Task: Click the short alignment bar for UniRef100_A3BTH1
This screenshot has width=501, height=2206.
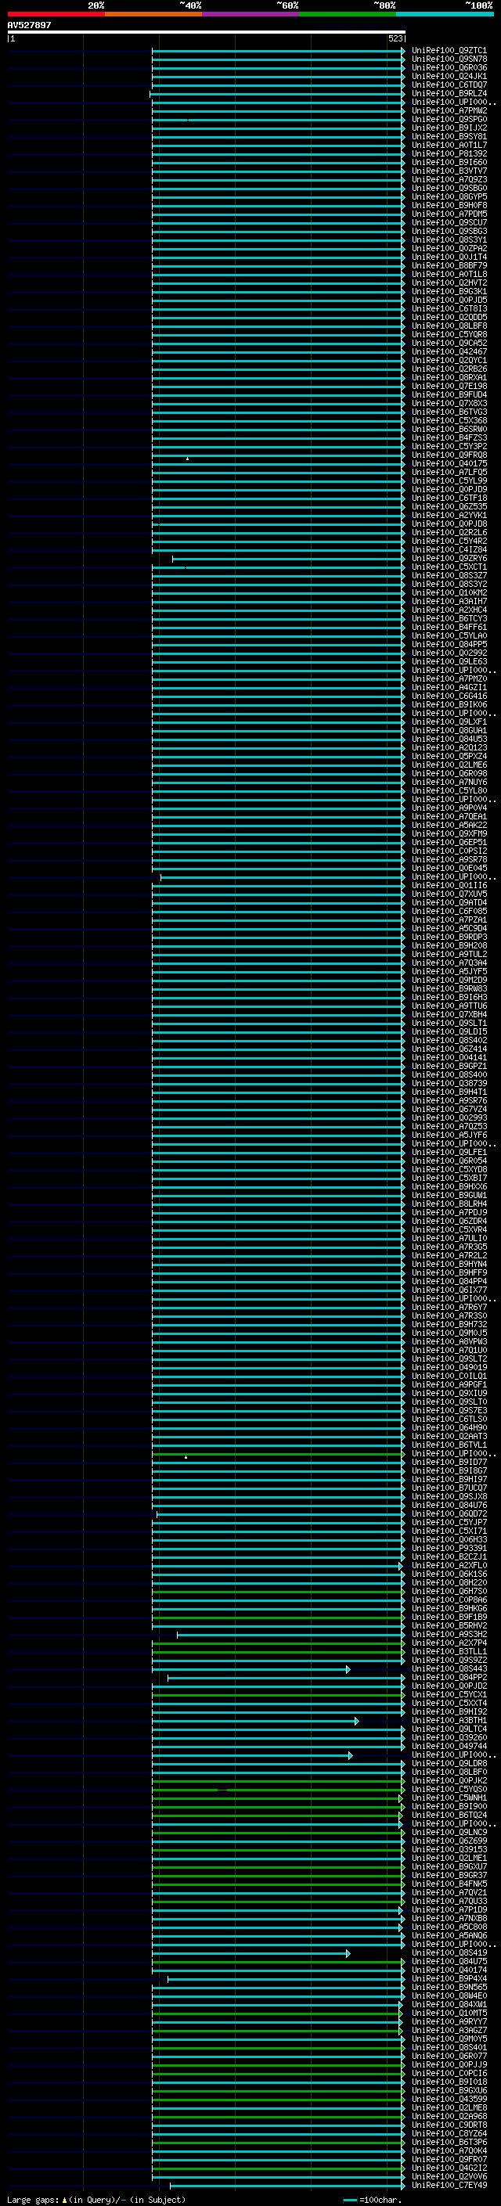Action: click(x=255, y=1721)
